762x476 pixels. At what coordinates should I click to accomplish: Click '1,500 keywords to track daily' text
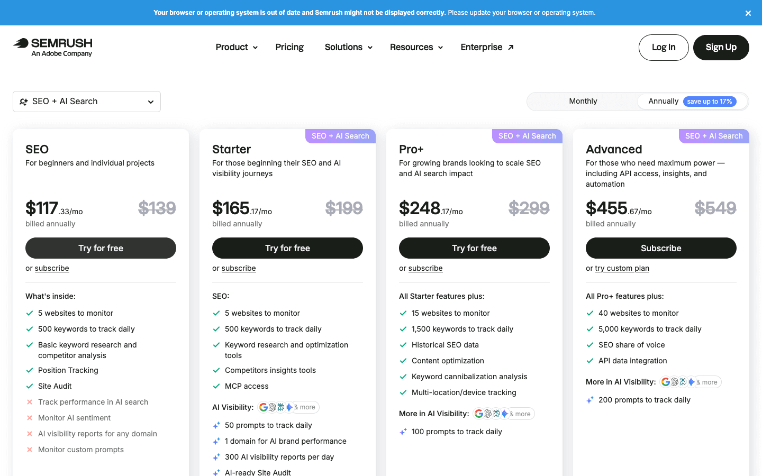[462, 329]
